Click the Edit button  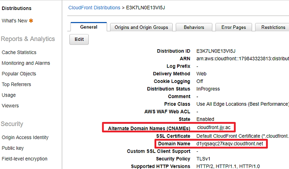tap(79, 39)
